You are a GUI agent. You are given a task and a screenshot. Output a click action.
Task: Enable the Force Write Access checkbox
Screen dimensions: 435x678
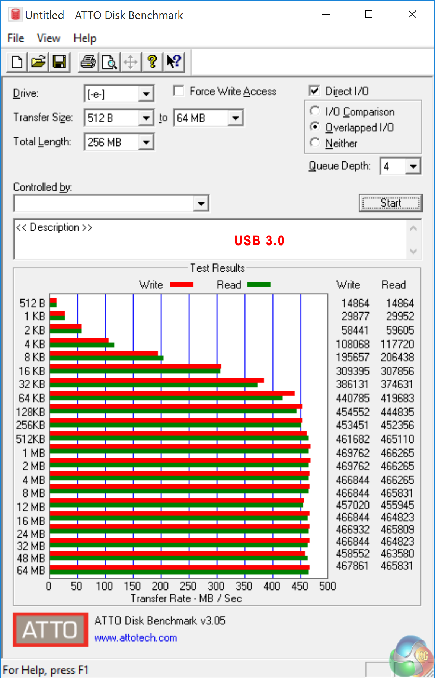pos(179,91)
